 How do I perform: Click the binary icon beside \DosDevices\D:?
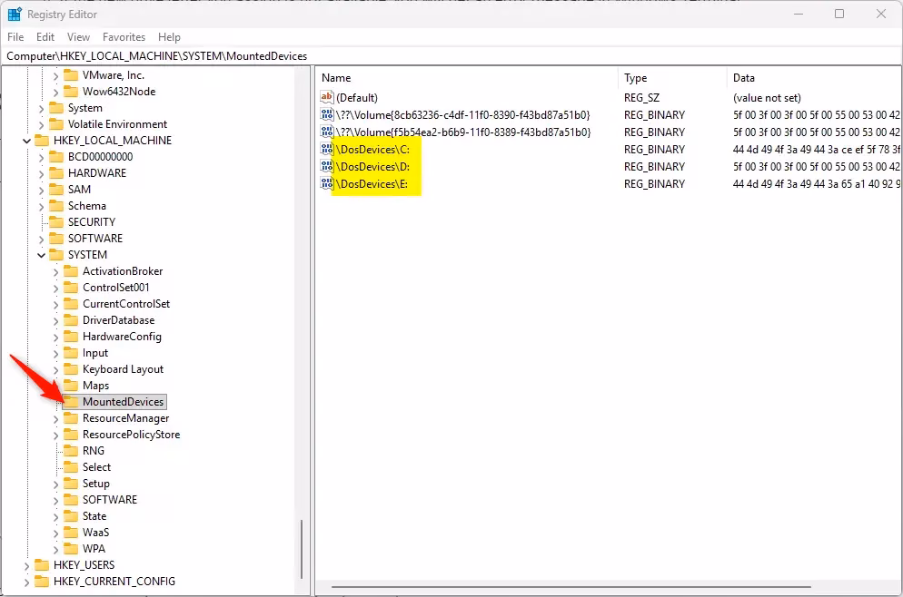(327, 167)
